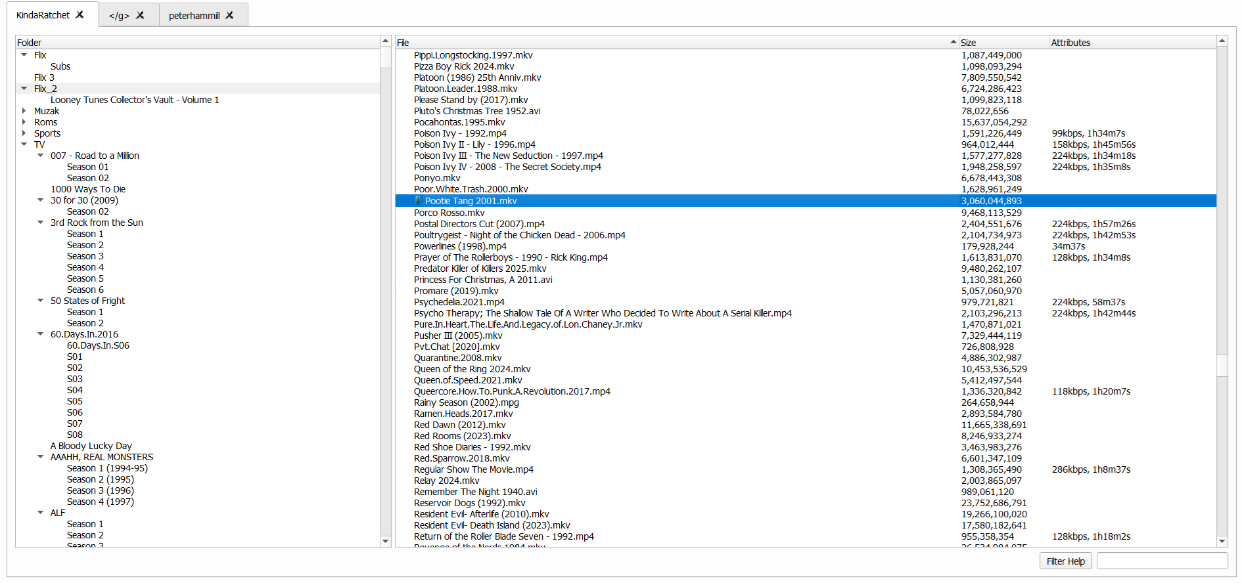This screenshot has width=1242, height=583.
Task: Click the sort arrow in File column header
Action: pyautogui.click(x=953, y=42)
